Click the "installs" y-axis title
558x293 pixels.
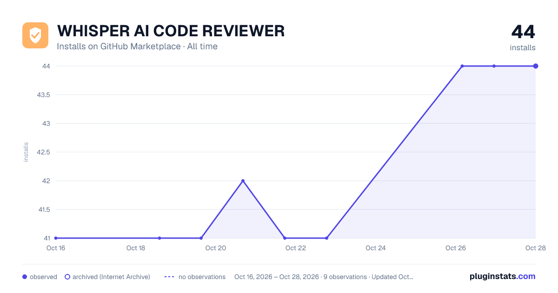click(x=26, y=152)
